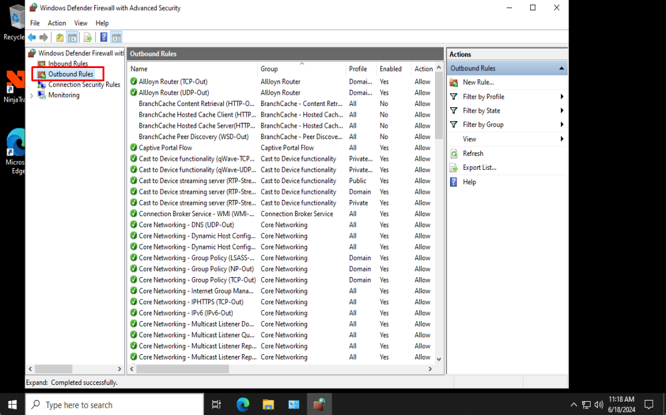Image resolution: width=666 pixels, height=415 pixels.
Task: Go back using the blue Back arrow
Action: point(32,37)
